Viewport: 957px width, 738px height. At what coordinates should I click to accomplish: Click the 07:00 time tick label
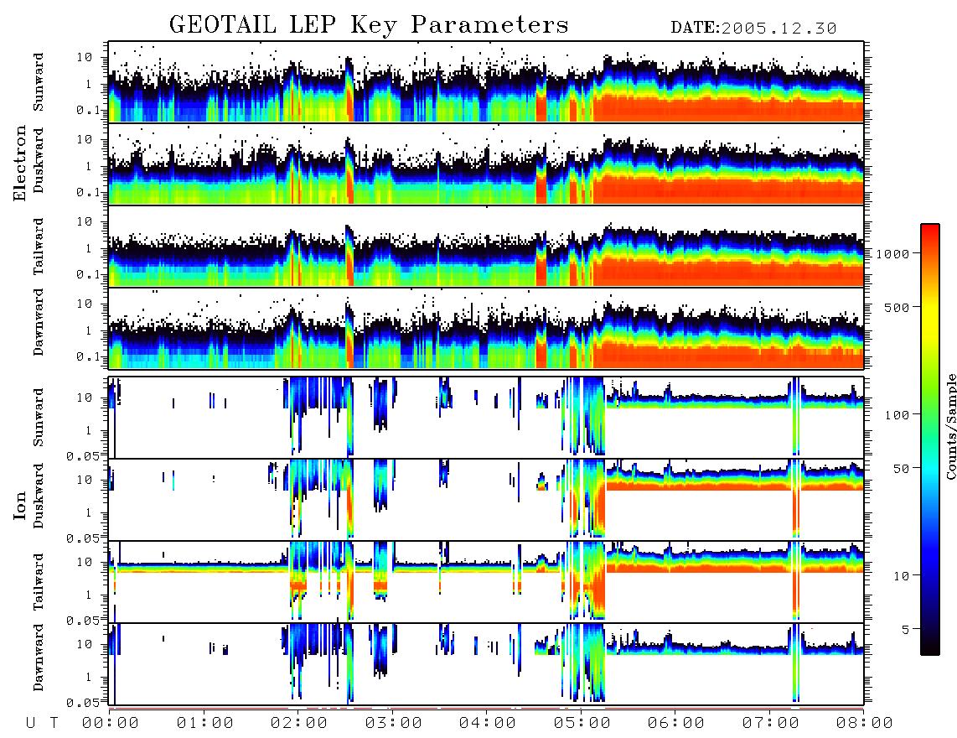771,724
